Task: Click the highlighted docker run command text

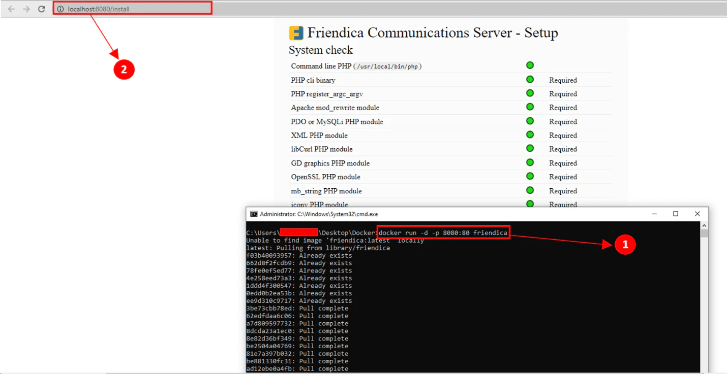Action: tap(443, 232)
